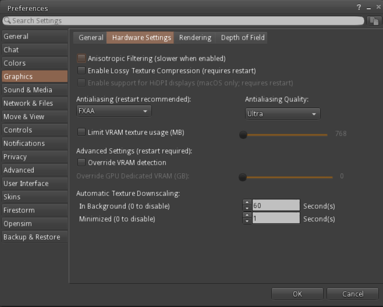Open the Rendering tab
The image size is (383, 307).
[x=195, y=38]
